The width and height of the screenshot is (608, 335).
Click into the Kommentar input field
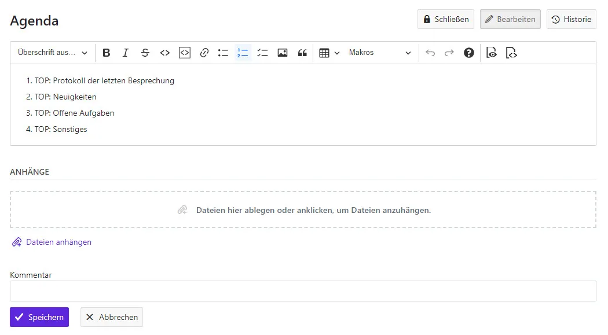click(x=303, y=291)
